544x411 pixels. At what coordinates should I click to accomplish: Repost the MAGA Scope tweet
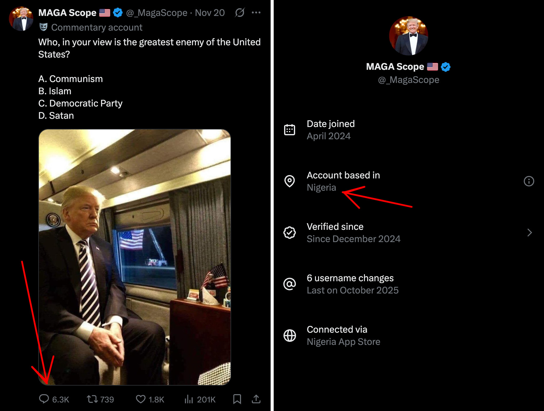tap(92, 399)
